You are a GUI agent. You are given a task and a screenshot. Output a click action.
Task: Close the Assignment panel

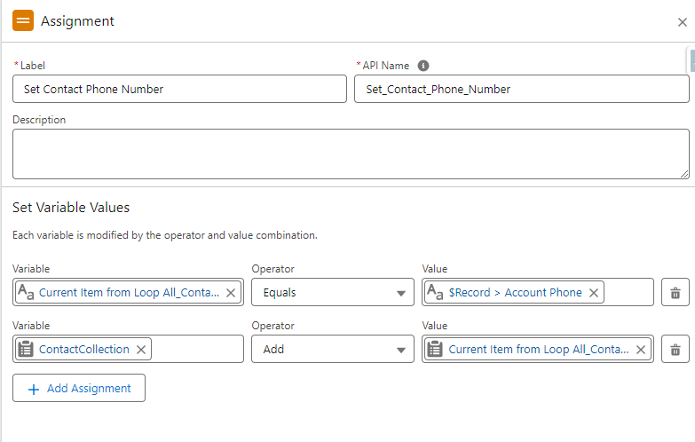682,22
